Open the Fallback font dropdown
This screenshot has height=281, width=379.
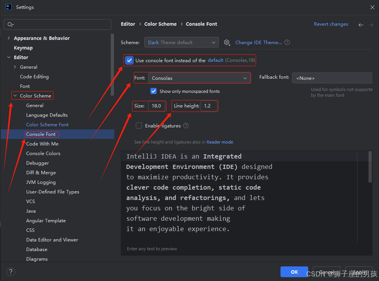(332, 78)
